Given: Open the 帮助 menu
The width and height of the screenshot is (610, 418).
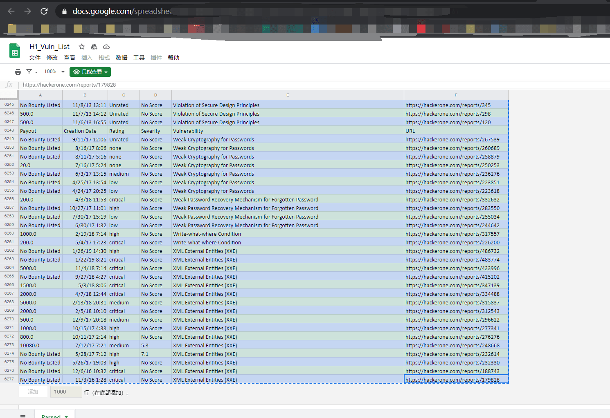Looking at the screenshot, I should point(173,58).
